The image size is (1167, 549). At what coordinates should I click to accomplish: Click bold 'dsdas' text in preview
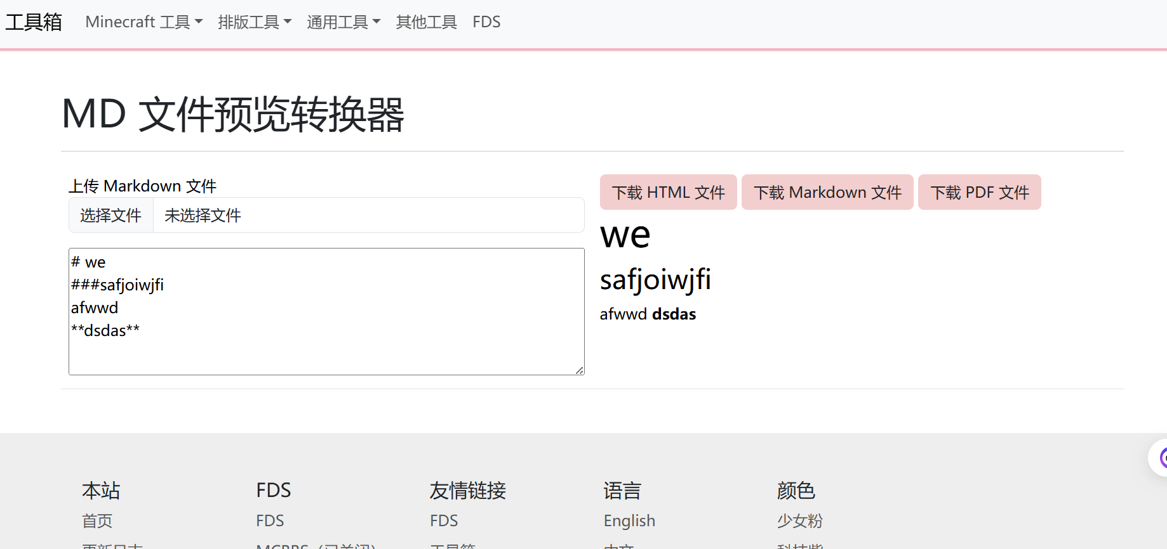(674, 314)
